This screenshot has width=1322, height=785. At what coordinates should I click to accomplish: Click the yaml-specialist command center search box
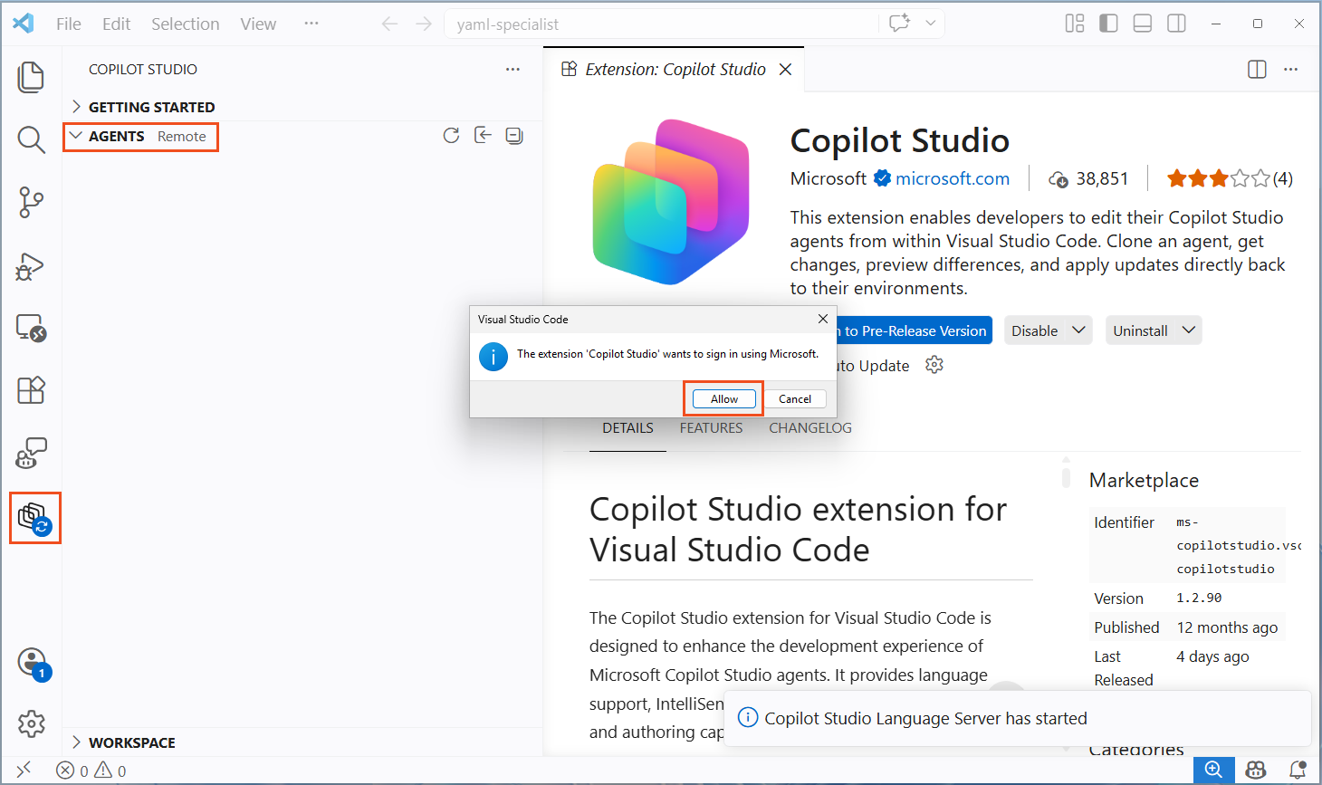click(x=661, y=24)
